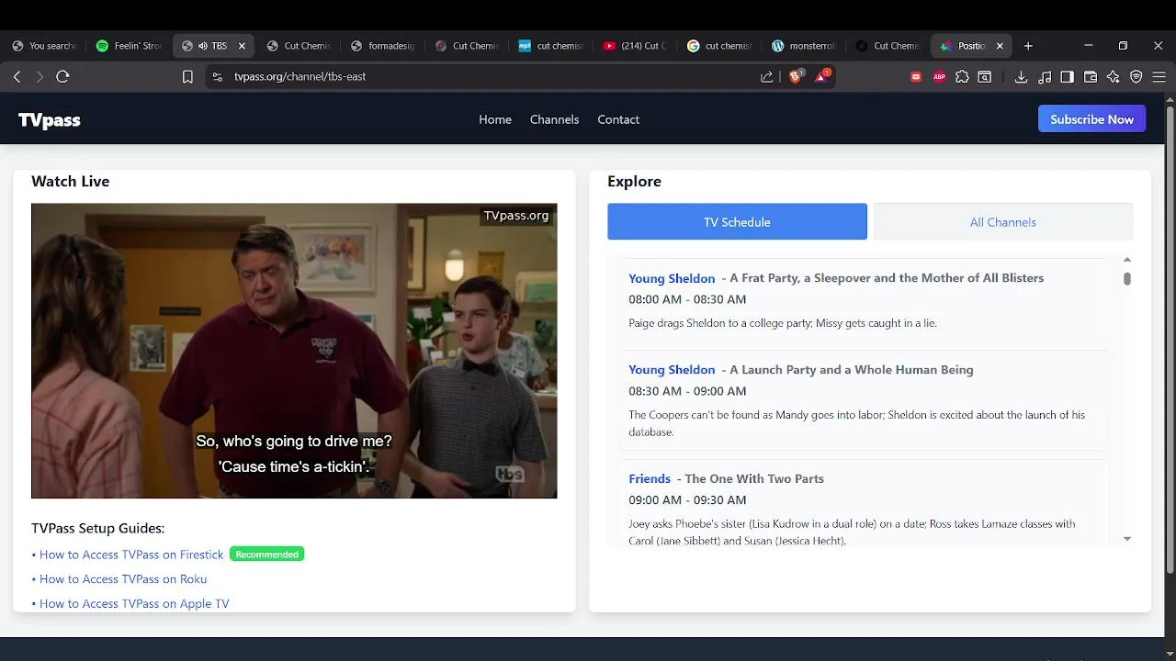Reload the tvpass.org page

pyautogui.click(x=62, y=77)
